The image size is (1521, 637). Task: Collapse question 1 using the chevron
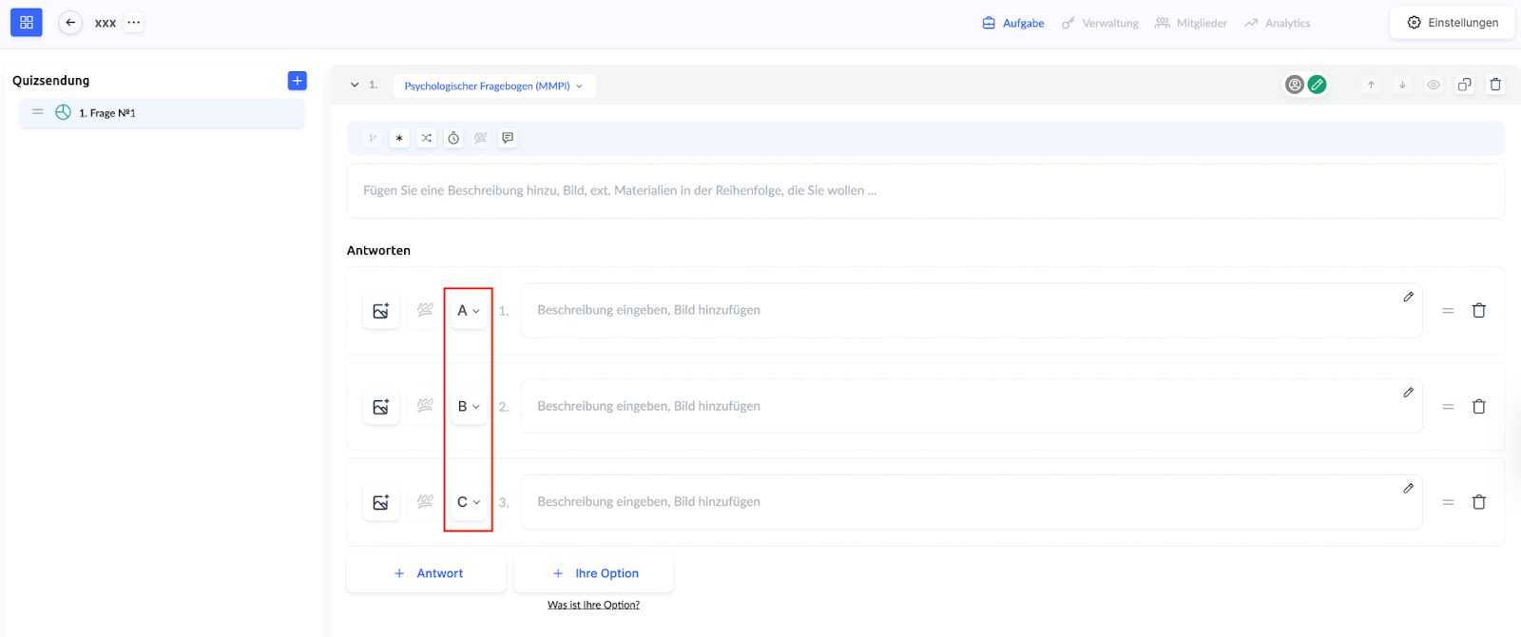(x=355, y=85)
